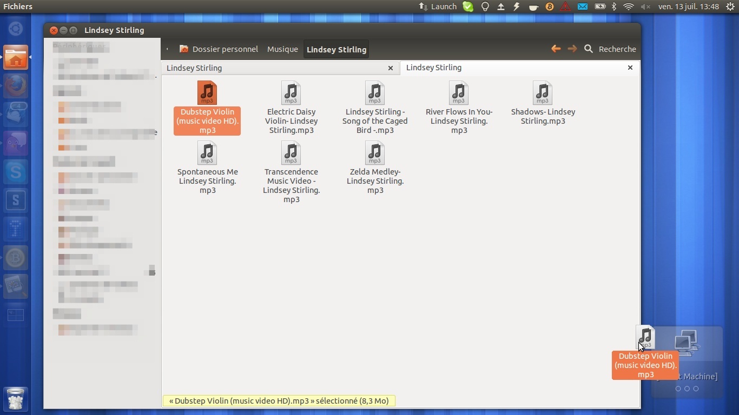Open the battery indicator menu

pyautogui.click(x=600, y=6)
